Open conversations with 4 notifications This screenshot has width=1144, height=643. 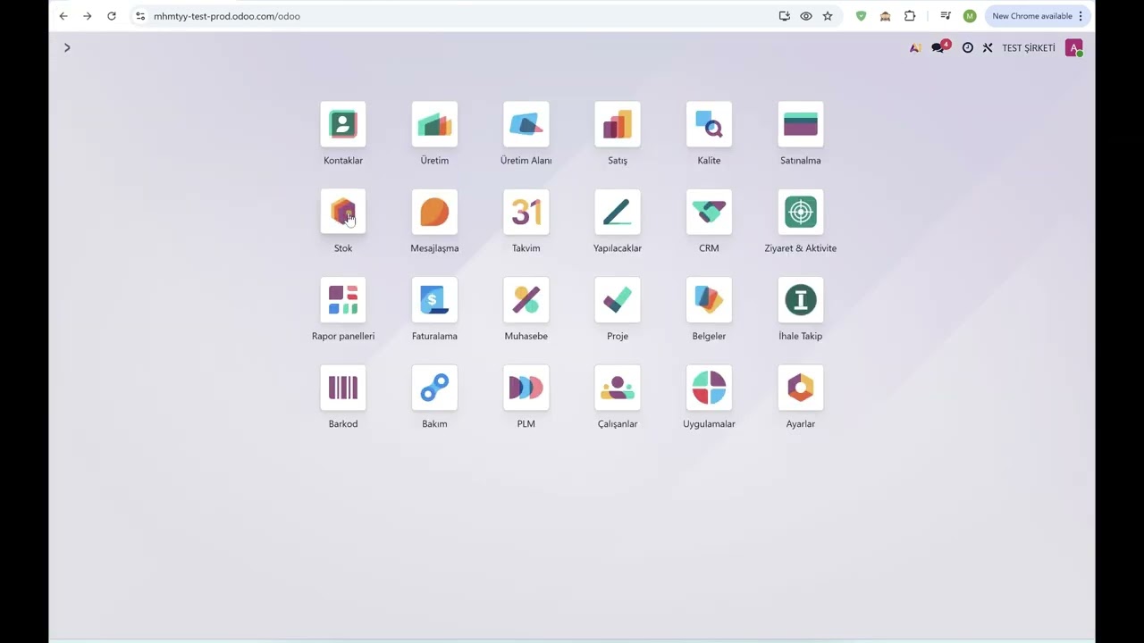pos(939,47)
